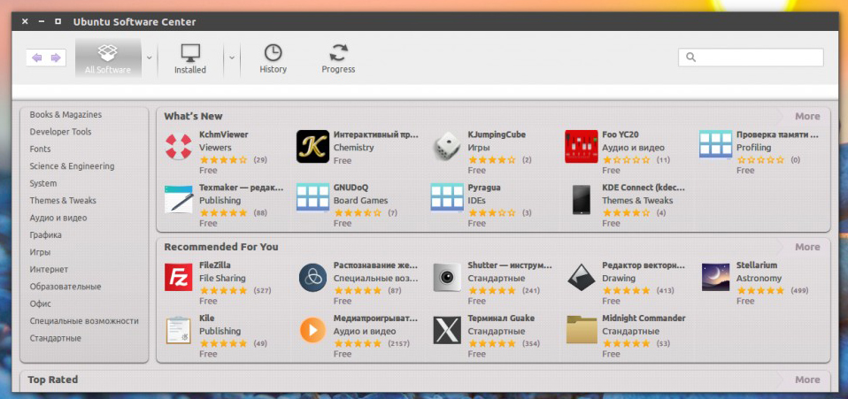This screenshot has height=399, width=848.
Task: Open the All Software view
Action: point(108,58)
